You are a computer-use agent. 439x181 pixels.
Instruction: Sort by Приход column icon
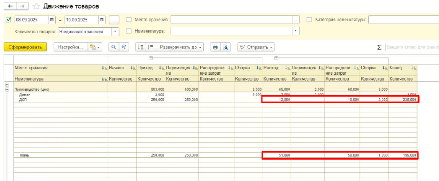coord(162,68)
